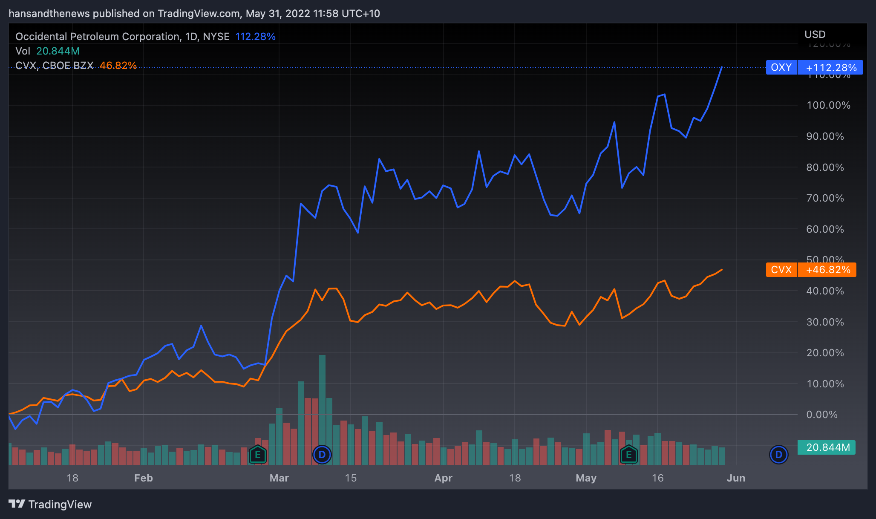Click the 0.00% level on the price scale

coord(821,415)
